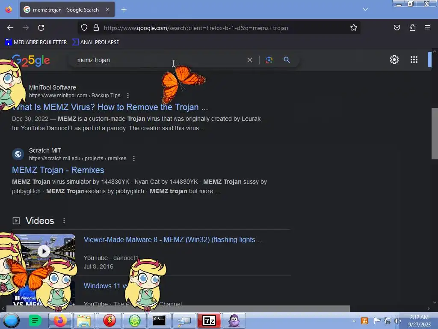Bookmark this page with the star icon
The height and width of the screenshot is (329, 438).
click(354, 28)
